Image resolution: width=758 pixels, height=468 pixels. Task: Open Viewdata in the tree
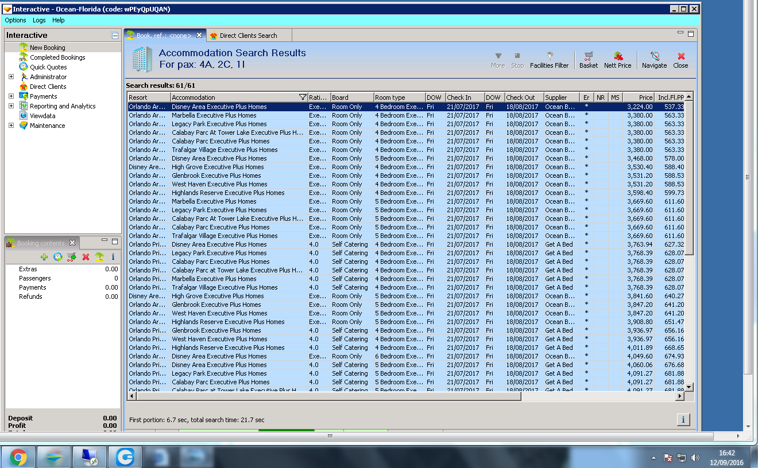pyautogui.click(x=42, y=116)
